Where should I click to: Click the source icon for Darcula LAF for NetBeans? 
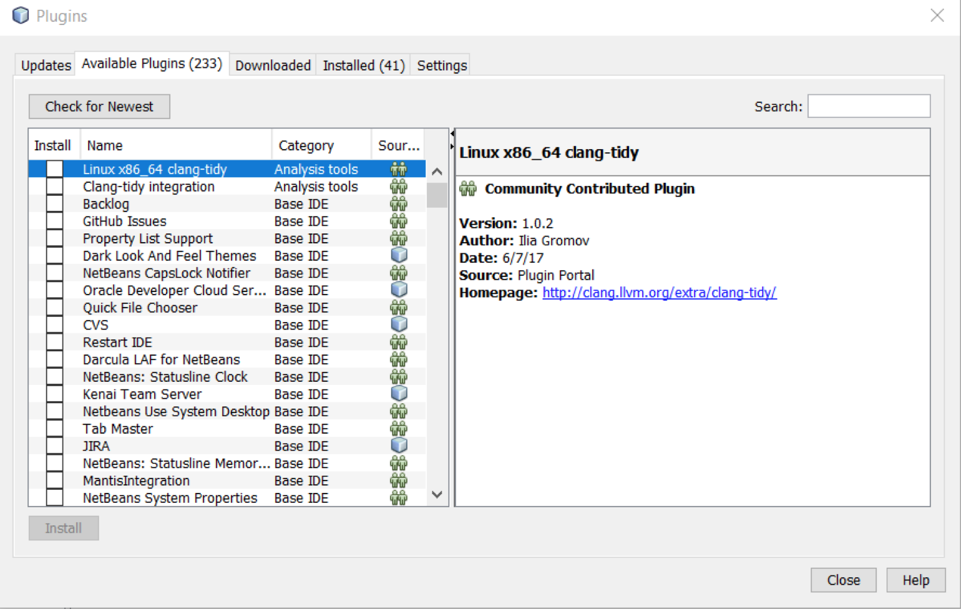(399, 359)
